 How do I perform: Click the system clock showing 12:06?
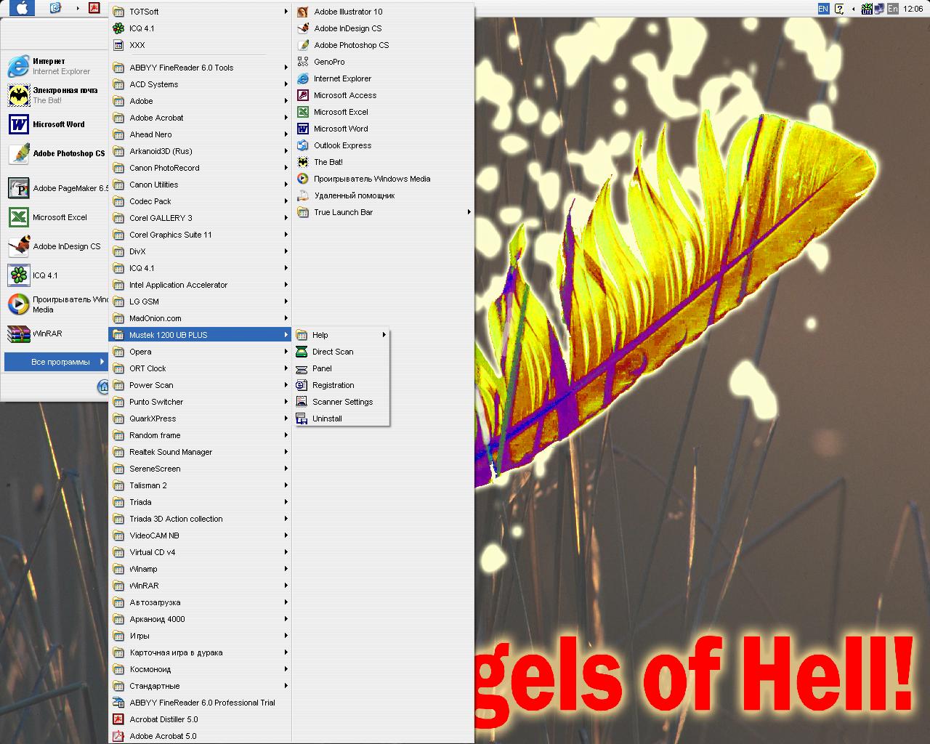pos(913,9)
